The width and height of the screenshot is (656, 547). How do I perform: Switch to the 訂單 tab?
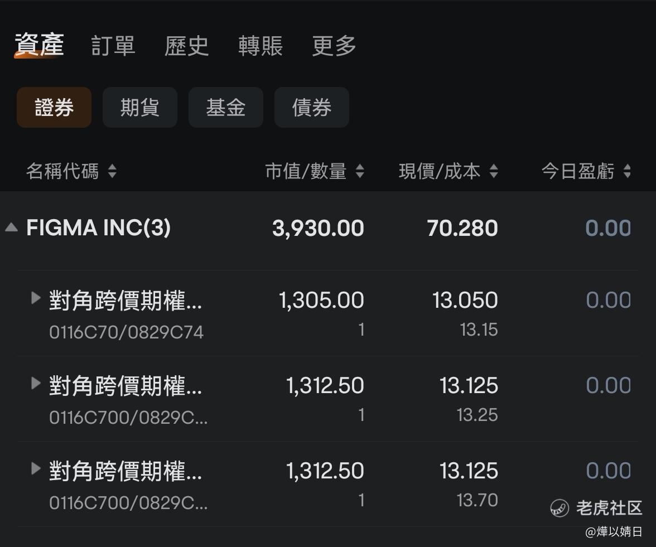click(113, 45)
